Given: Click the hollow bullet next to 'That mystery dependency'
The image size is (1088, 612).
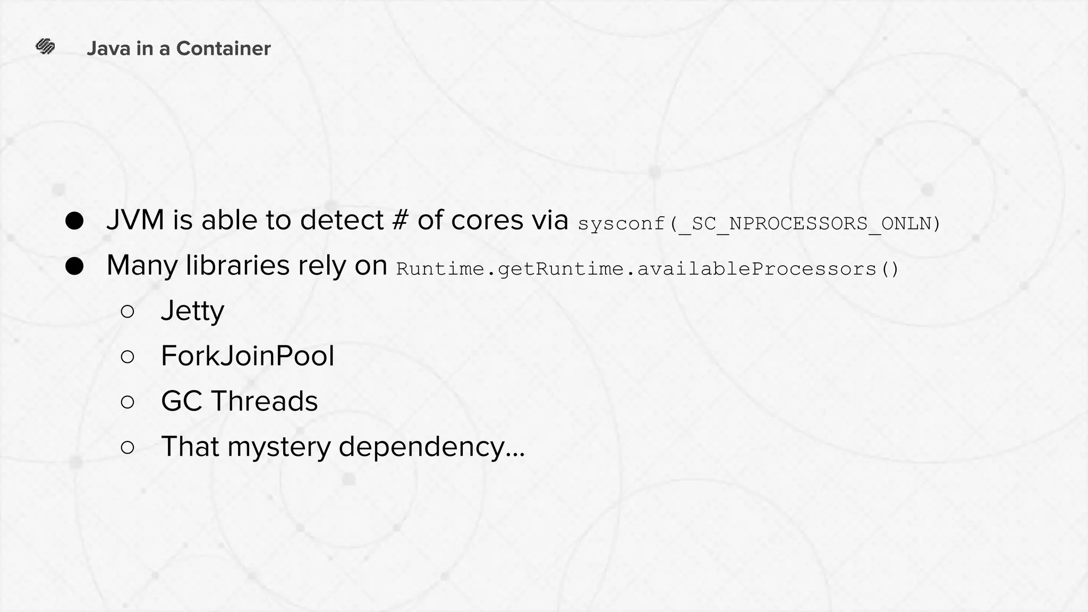Looking at the screenshot, I should click(127, 447).
